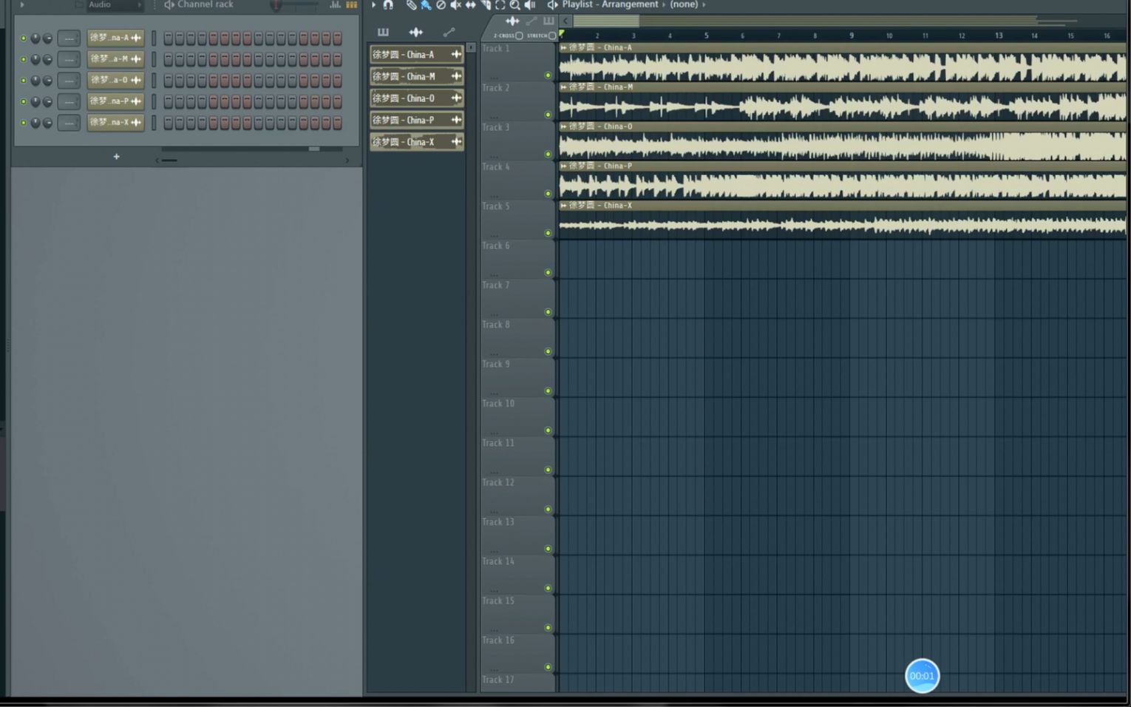Open channel button na-A in Channel rack

click(115, 38)
